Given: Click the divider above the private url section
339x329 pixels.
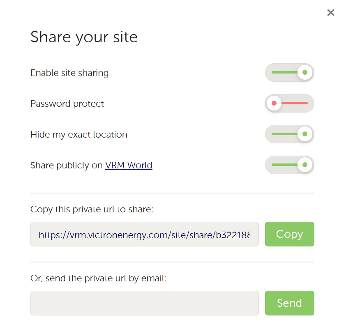Looking at the screenshot, I should [x=172, y=193].
